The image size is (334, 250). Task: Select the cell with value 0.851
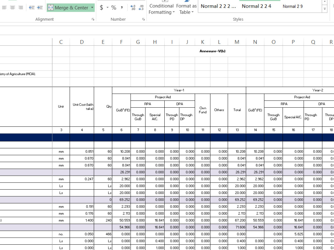82,152
